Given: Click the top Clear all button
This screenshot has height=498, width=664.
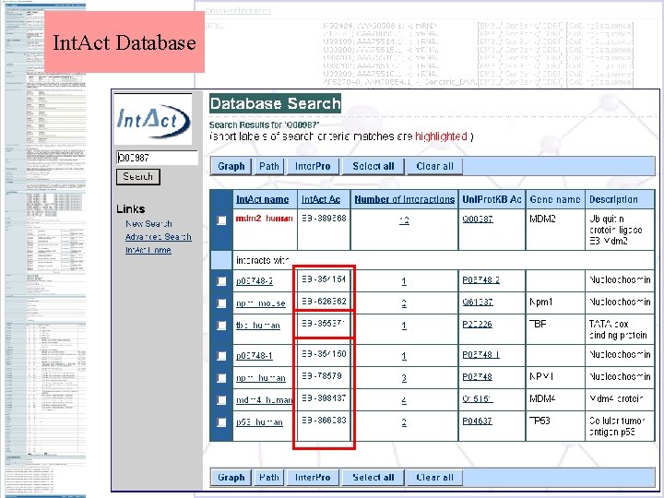Looking at the screenshot, I should tap(434, 166).
